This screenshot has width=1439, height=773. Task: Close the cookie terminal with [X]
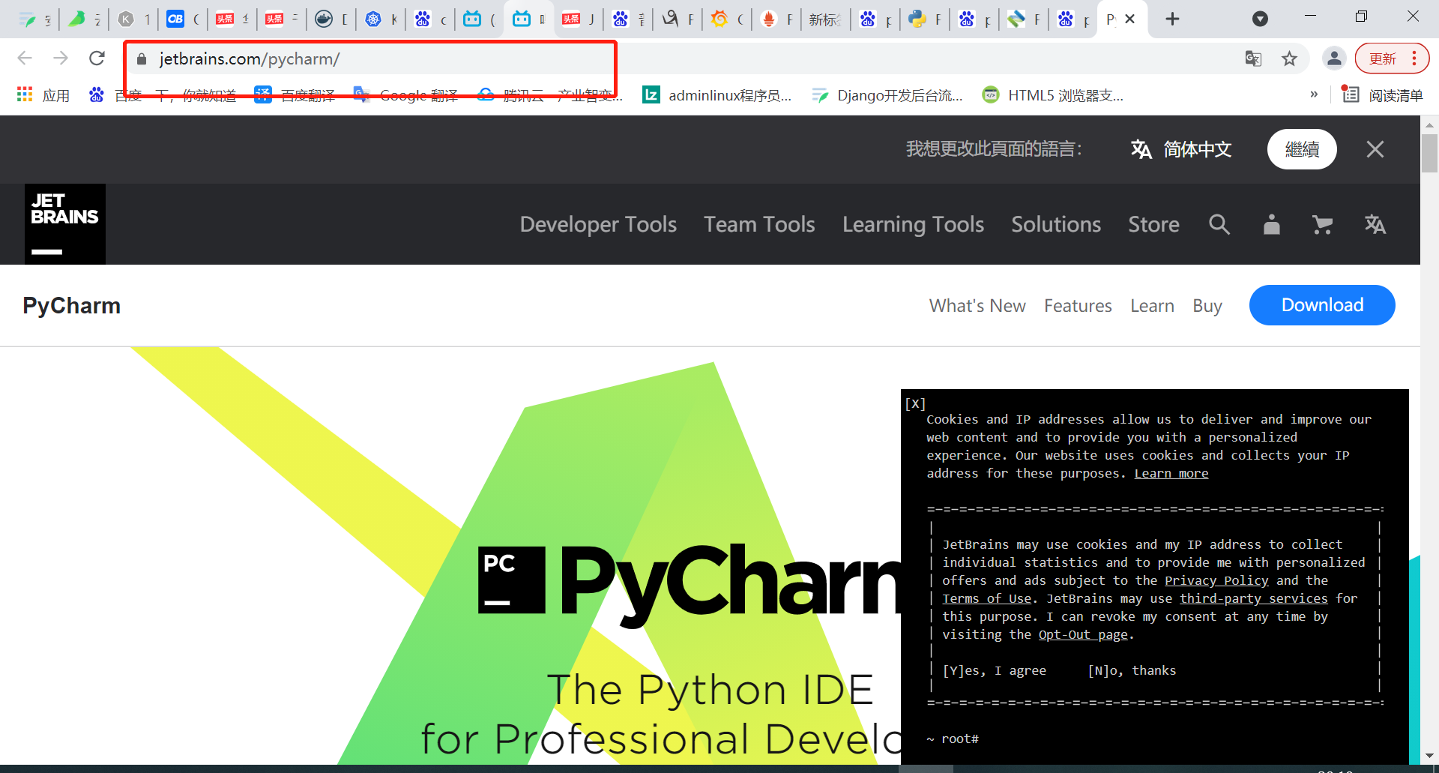[915, 403]
